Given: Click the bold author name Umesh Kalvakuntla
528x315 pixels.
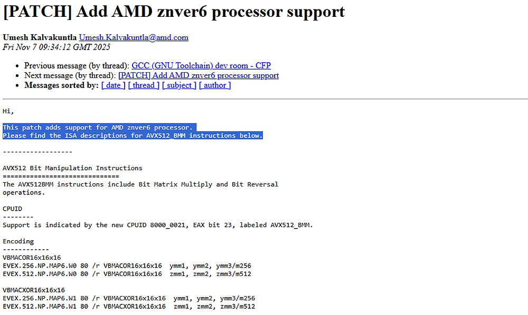Looking at the screenshot, I should [40, 37].
